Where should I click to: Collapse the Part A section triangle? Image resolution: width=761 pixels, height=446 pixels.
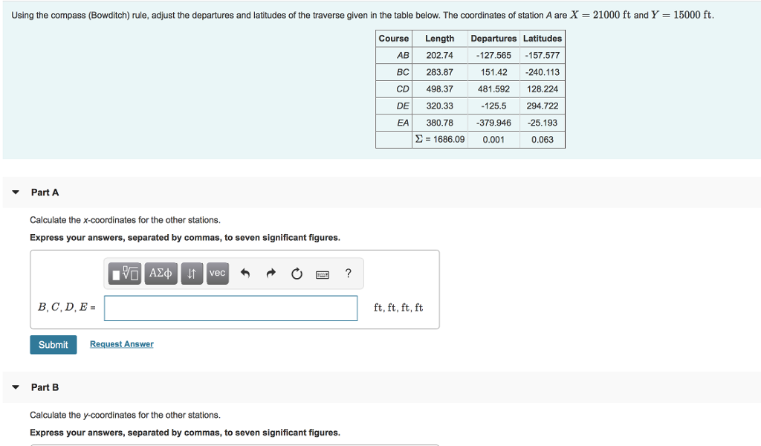click(16, 192)
